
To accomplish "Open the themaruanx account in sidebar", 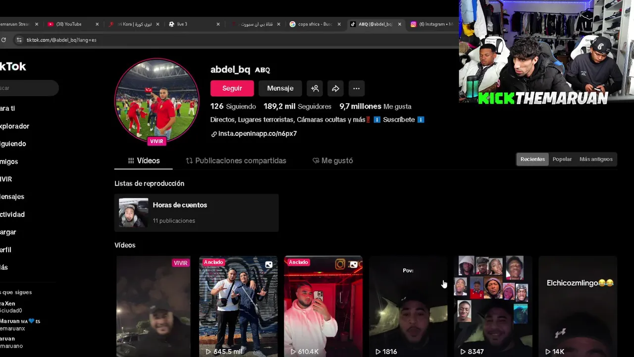I will click(20, 324).
